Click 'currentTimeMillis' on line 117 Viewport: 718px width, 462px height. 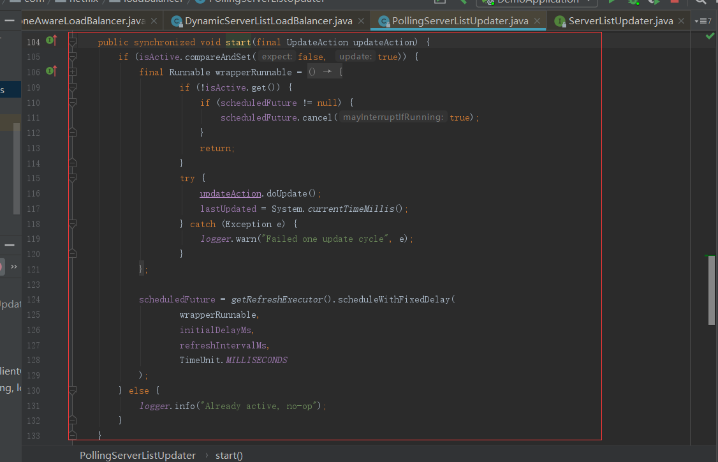[x=351, y=209]
